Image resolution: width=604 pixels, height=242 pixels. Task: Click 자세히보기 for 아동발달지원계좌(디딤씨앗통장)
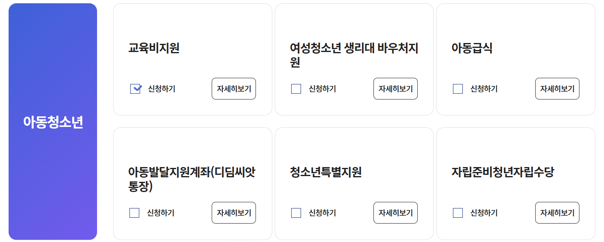(233, 213)
